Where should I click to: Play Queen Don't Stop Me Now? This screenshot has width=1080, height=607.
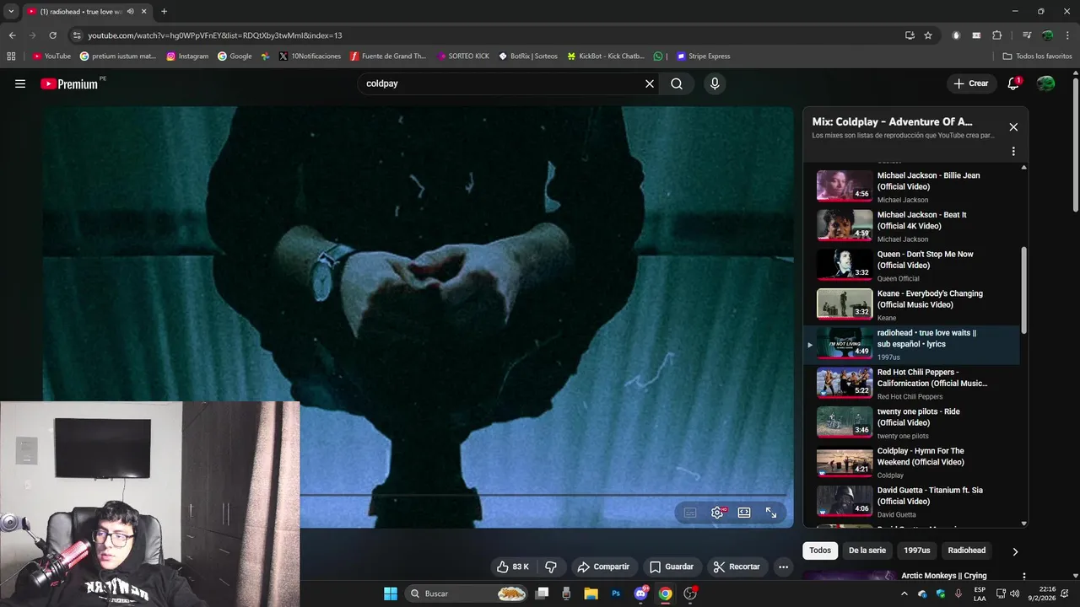pyautogui.click(x=911, y=265)
